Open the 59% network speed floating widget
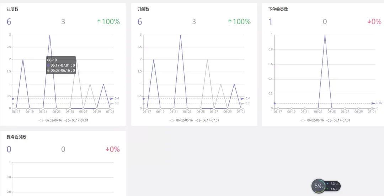This screenshot has height=196, width=384. (326, 187)
